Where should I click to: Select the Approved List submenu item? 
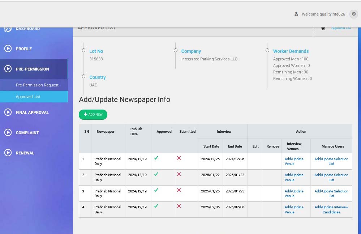coord(28,97)
